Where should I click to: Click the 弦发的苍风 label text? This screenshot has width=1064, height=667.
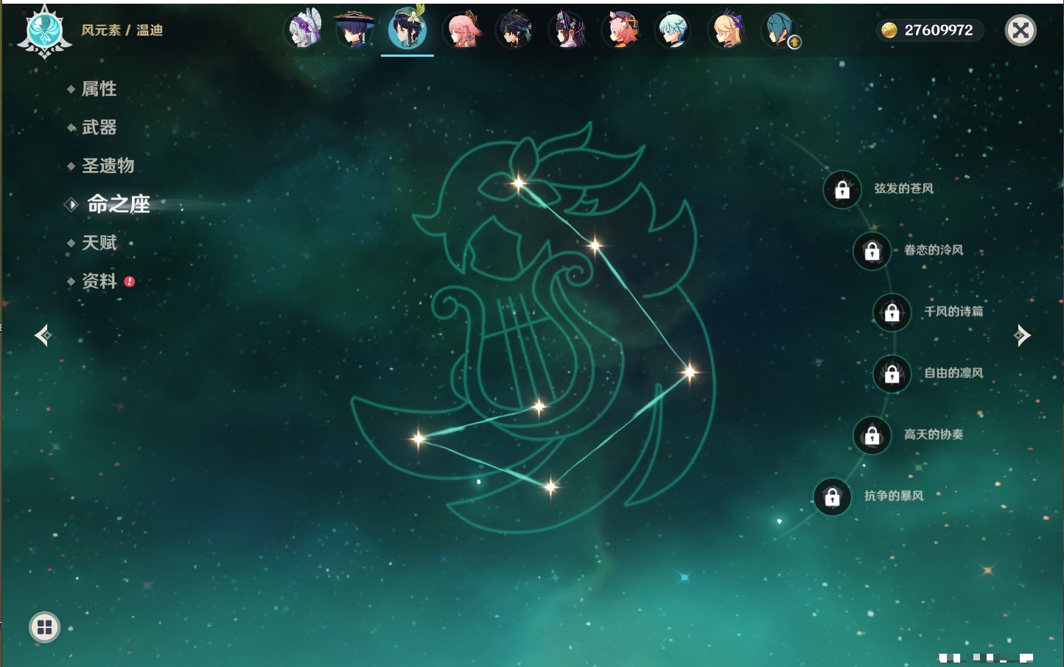coord(903,189)
